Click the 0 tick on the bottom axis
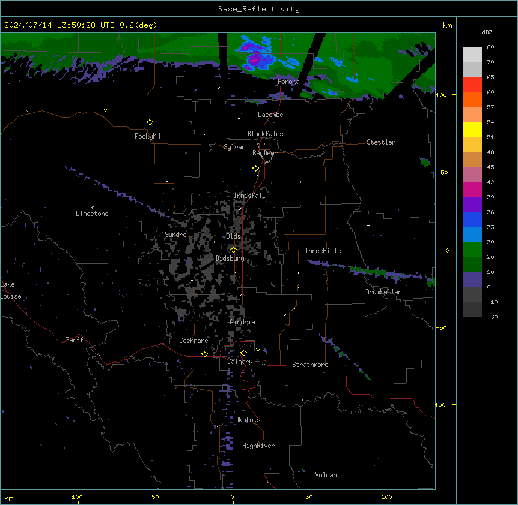This screenshot has width=518, height=505. point(232,497)
